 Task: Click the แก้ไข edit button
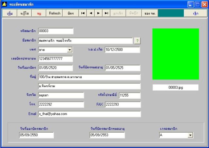point(24,13)
